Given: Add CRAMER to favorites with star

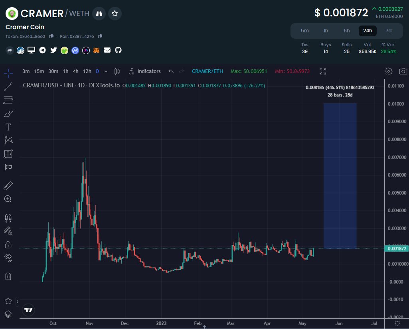Looking at the screenshot, I should pyautogui.click(x=115, y=14).
